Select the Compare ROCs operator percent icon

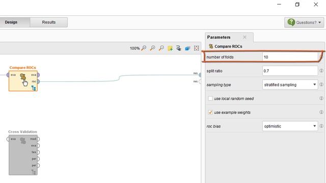coord(22,77)
